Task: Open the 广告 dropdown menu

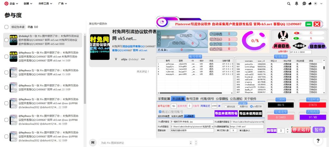Action: coord(63,4)
